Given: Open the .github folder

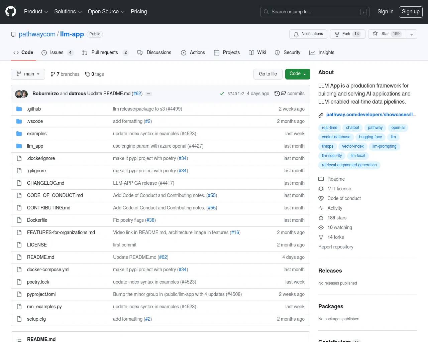Looking at the screenshot, I should click(x=34, y=109).
